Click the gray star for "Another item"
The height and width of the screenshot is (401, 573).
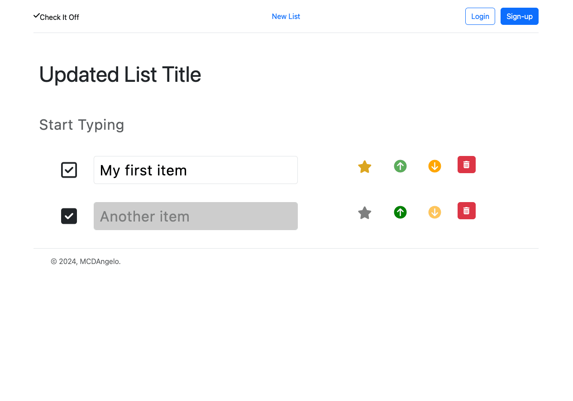click(364, 213)
